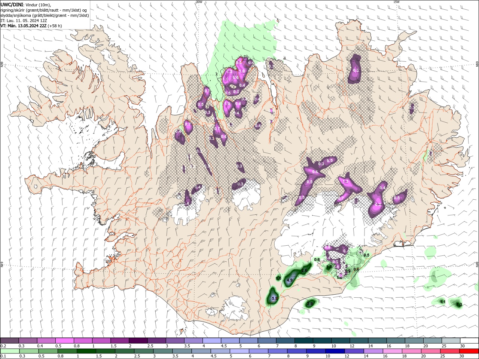Screen dimensions: 479x359
Task: Select the 3 violet swatch in upper legend row
Action: (x=175, y=341)
